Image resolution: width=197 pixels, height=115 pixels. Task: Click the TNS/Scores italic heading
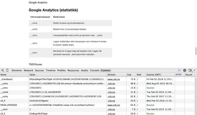tap(35, 64)
